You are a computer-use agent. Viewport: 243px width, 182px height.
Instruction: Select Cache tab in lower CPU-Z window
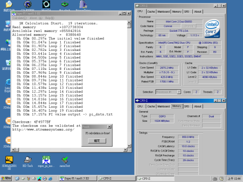[x=151, y=106]
